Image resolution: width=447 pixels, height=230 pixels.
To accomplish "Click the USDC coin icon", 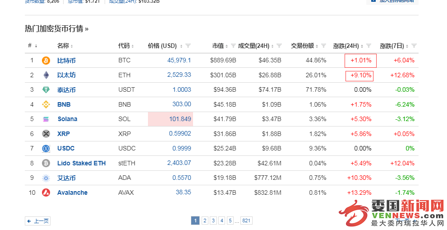I will (46, 148).
